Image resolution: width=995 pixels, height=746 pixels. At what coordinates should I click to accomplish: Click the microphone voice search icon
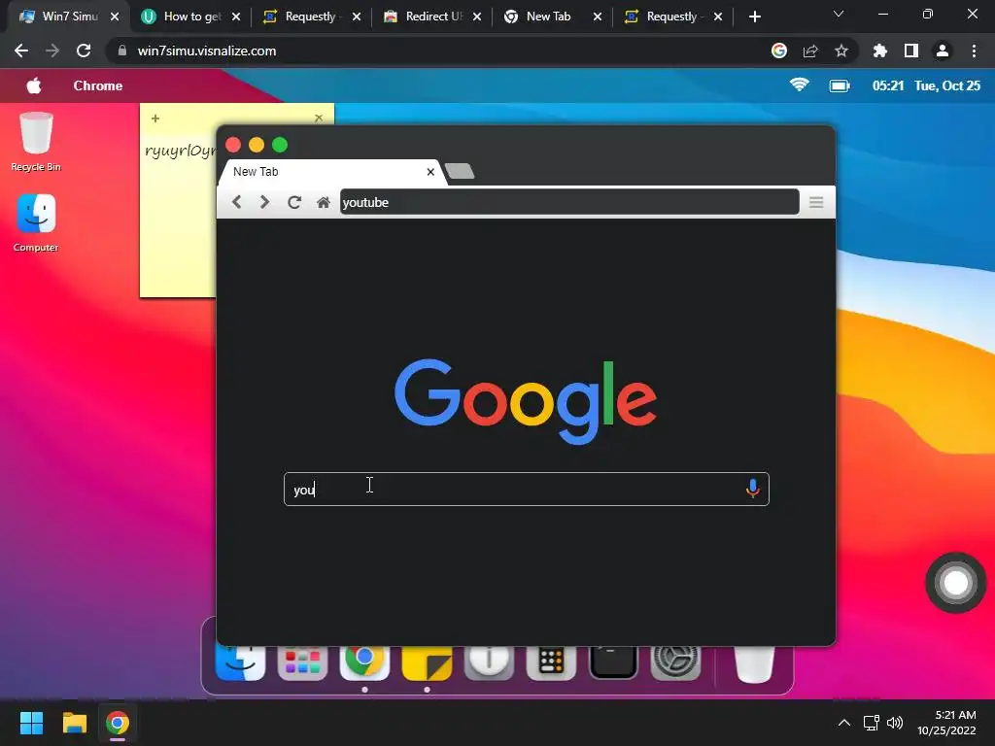pyautogui.click(x=753, y=489)
